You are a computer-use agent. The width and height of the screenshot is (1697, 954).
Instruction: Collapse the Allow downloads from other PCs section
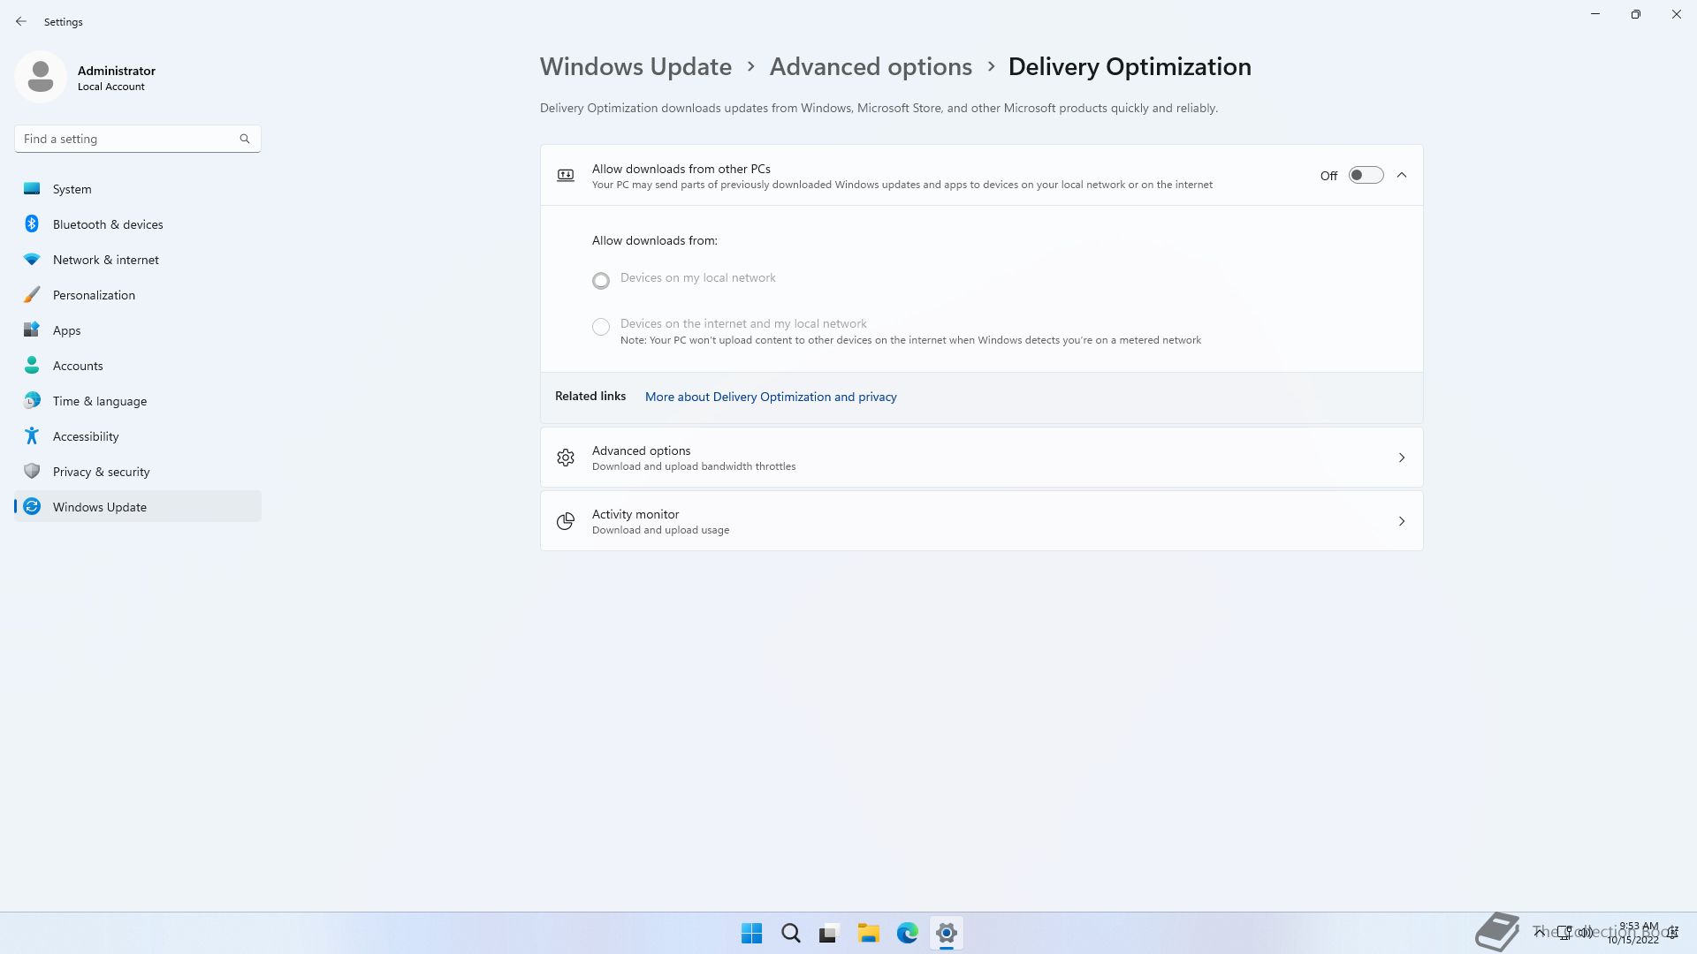point(1402,175)
